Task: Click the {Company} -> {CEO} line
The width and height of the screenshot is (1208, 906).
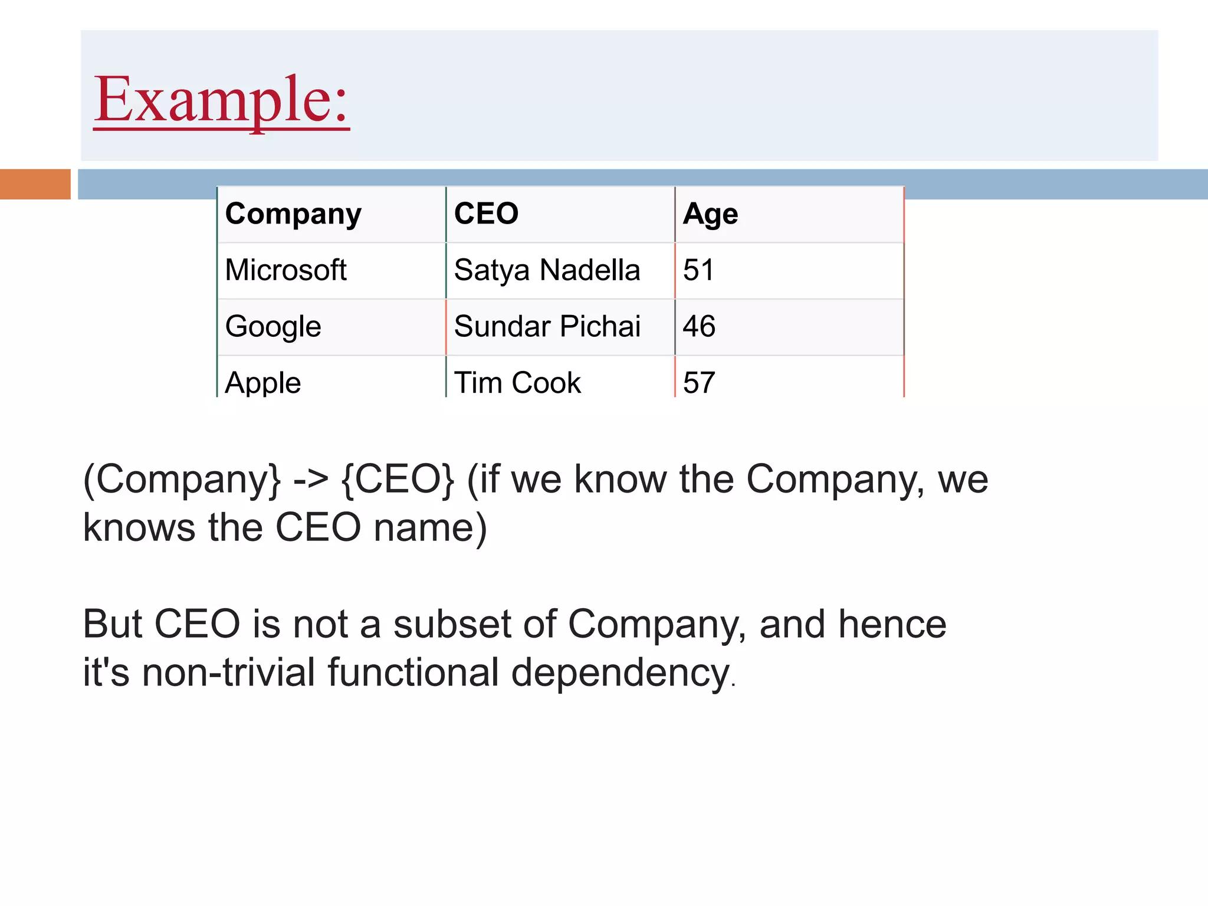Action: [x=535, y=479]
